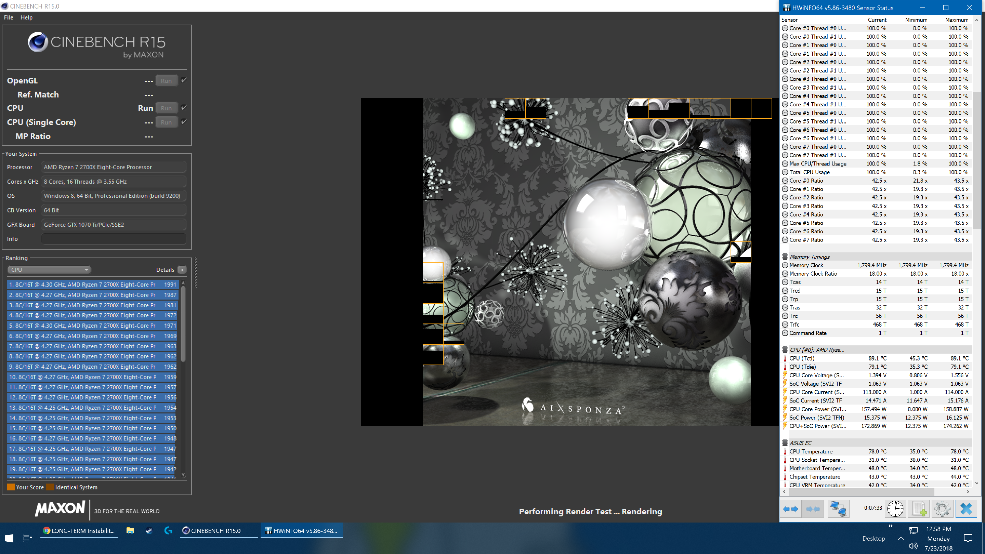Click the Run button for OpenGL
The width and height of the screenshot is (985, 554).
tap(166, 81)
